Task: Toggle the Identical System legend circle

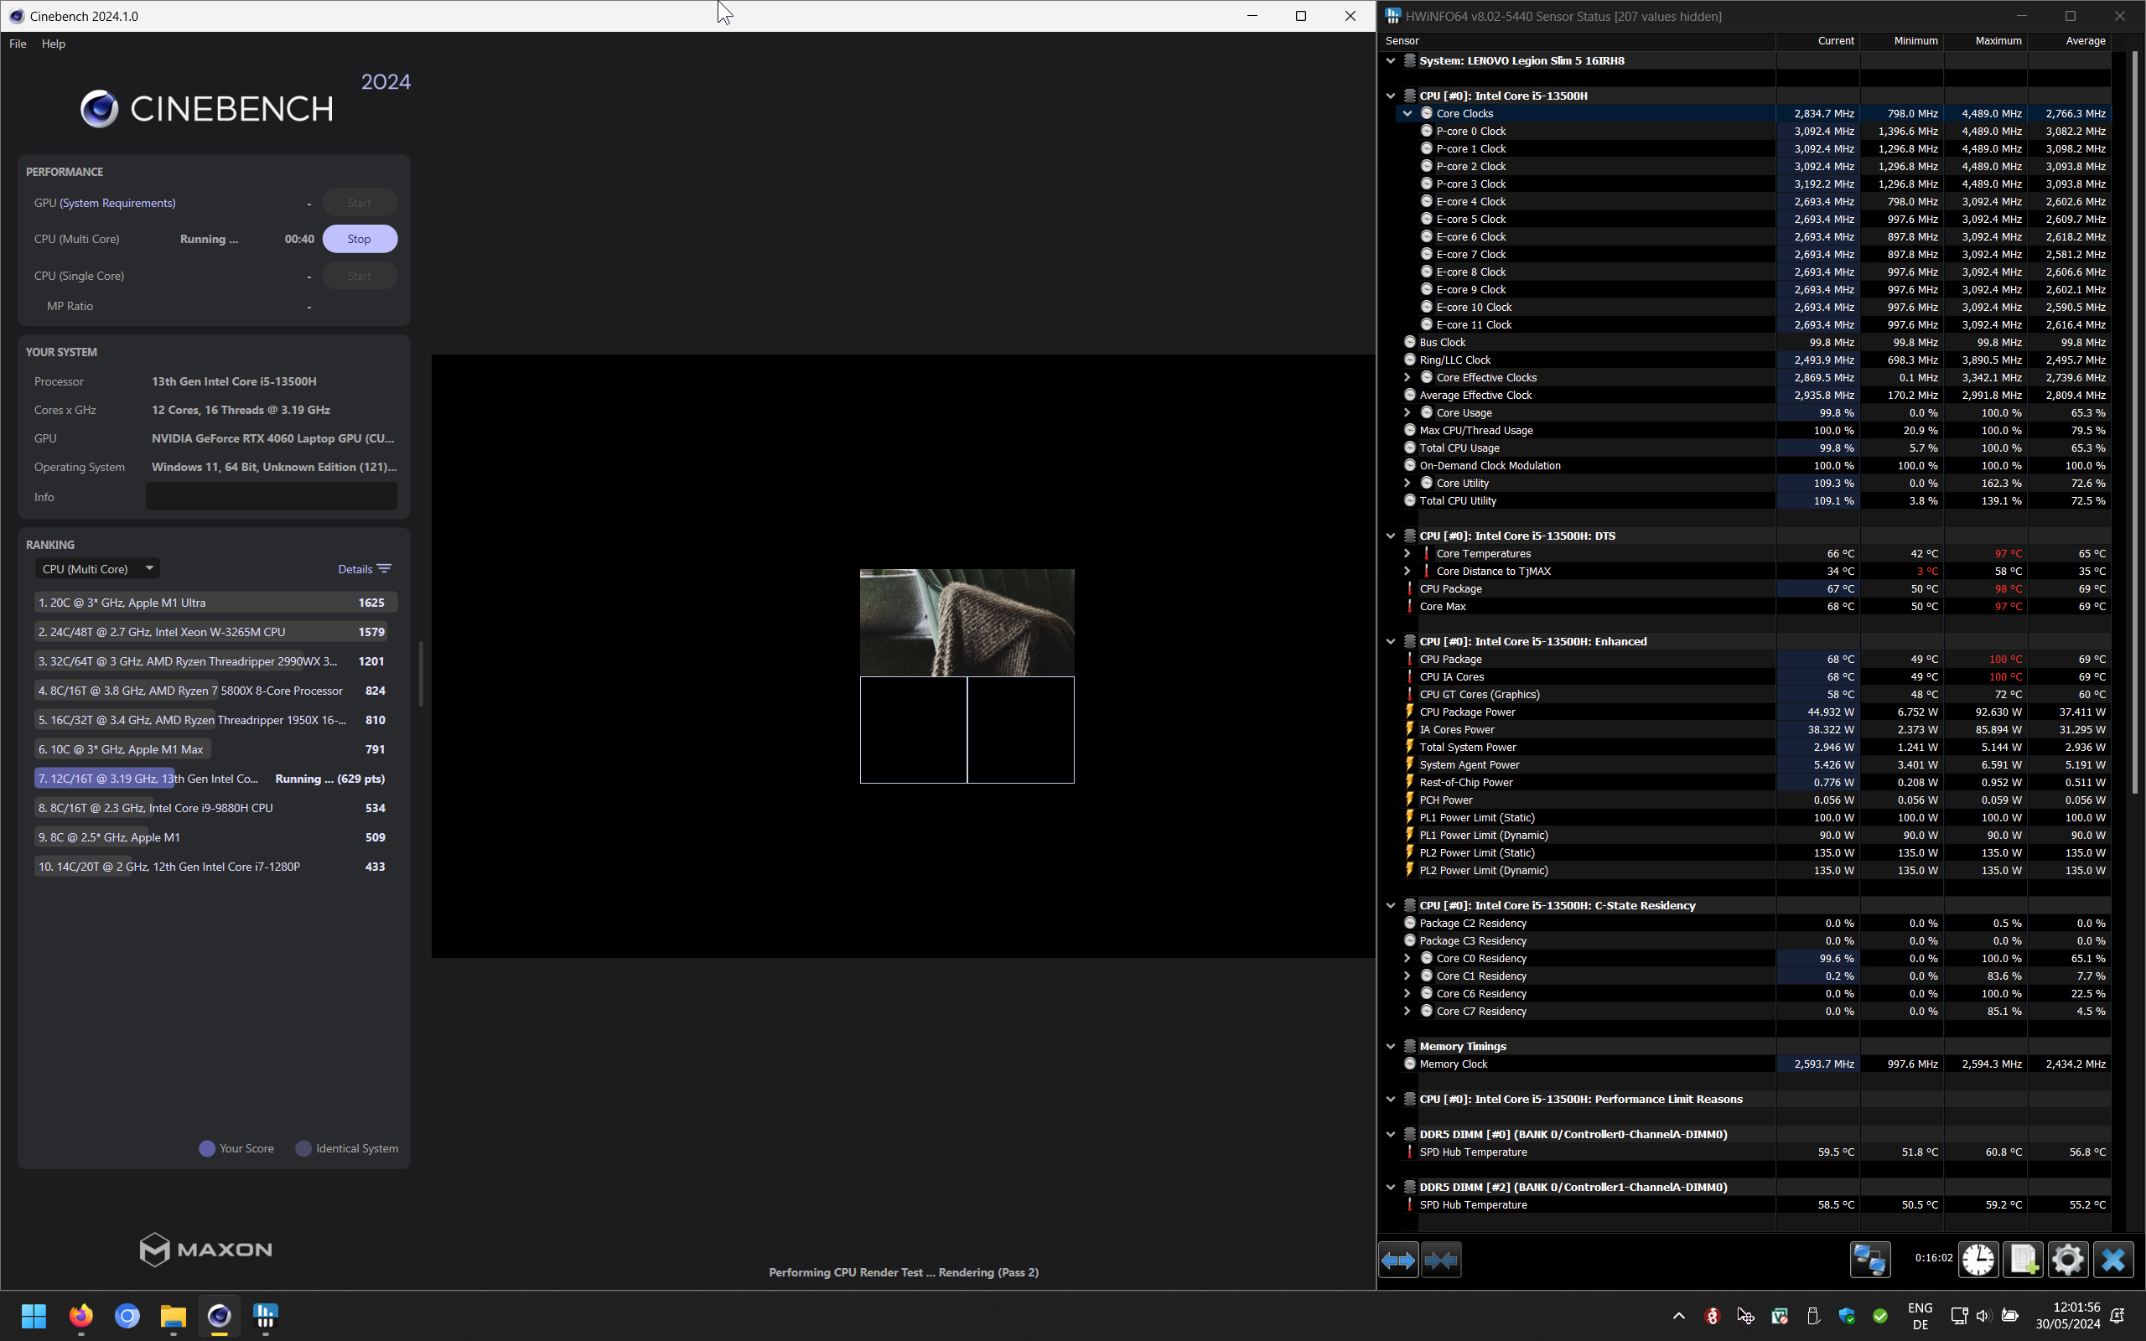Action: pyautogui.click(x=303, y=1148)
